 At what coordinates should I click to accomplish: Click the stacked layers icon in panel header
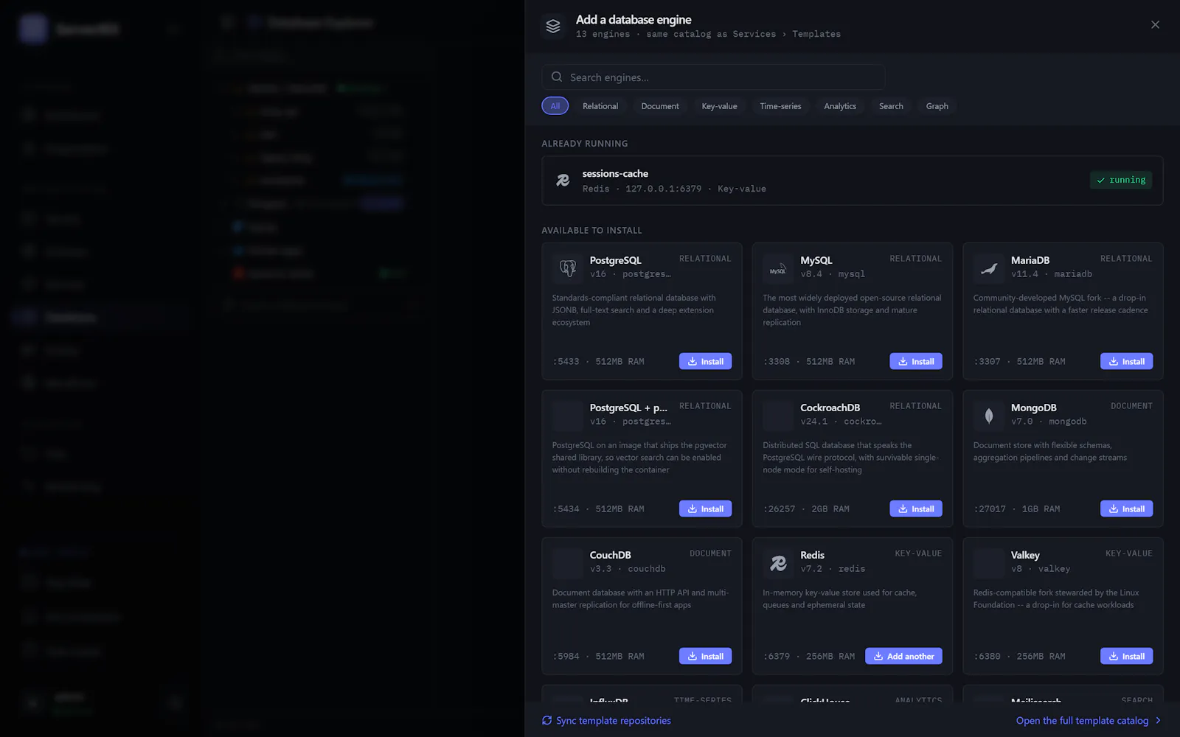point(553,27)
